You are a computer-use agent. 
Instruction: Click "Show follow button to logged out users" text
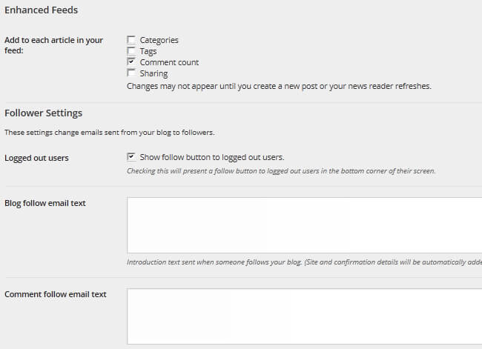pyautogui.click(x=212, y=157)
